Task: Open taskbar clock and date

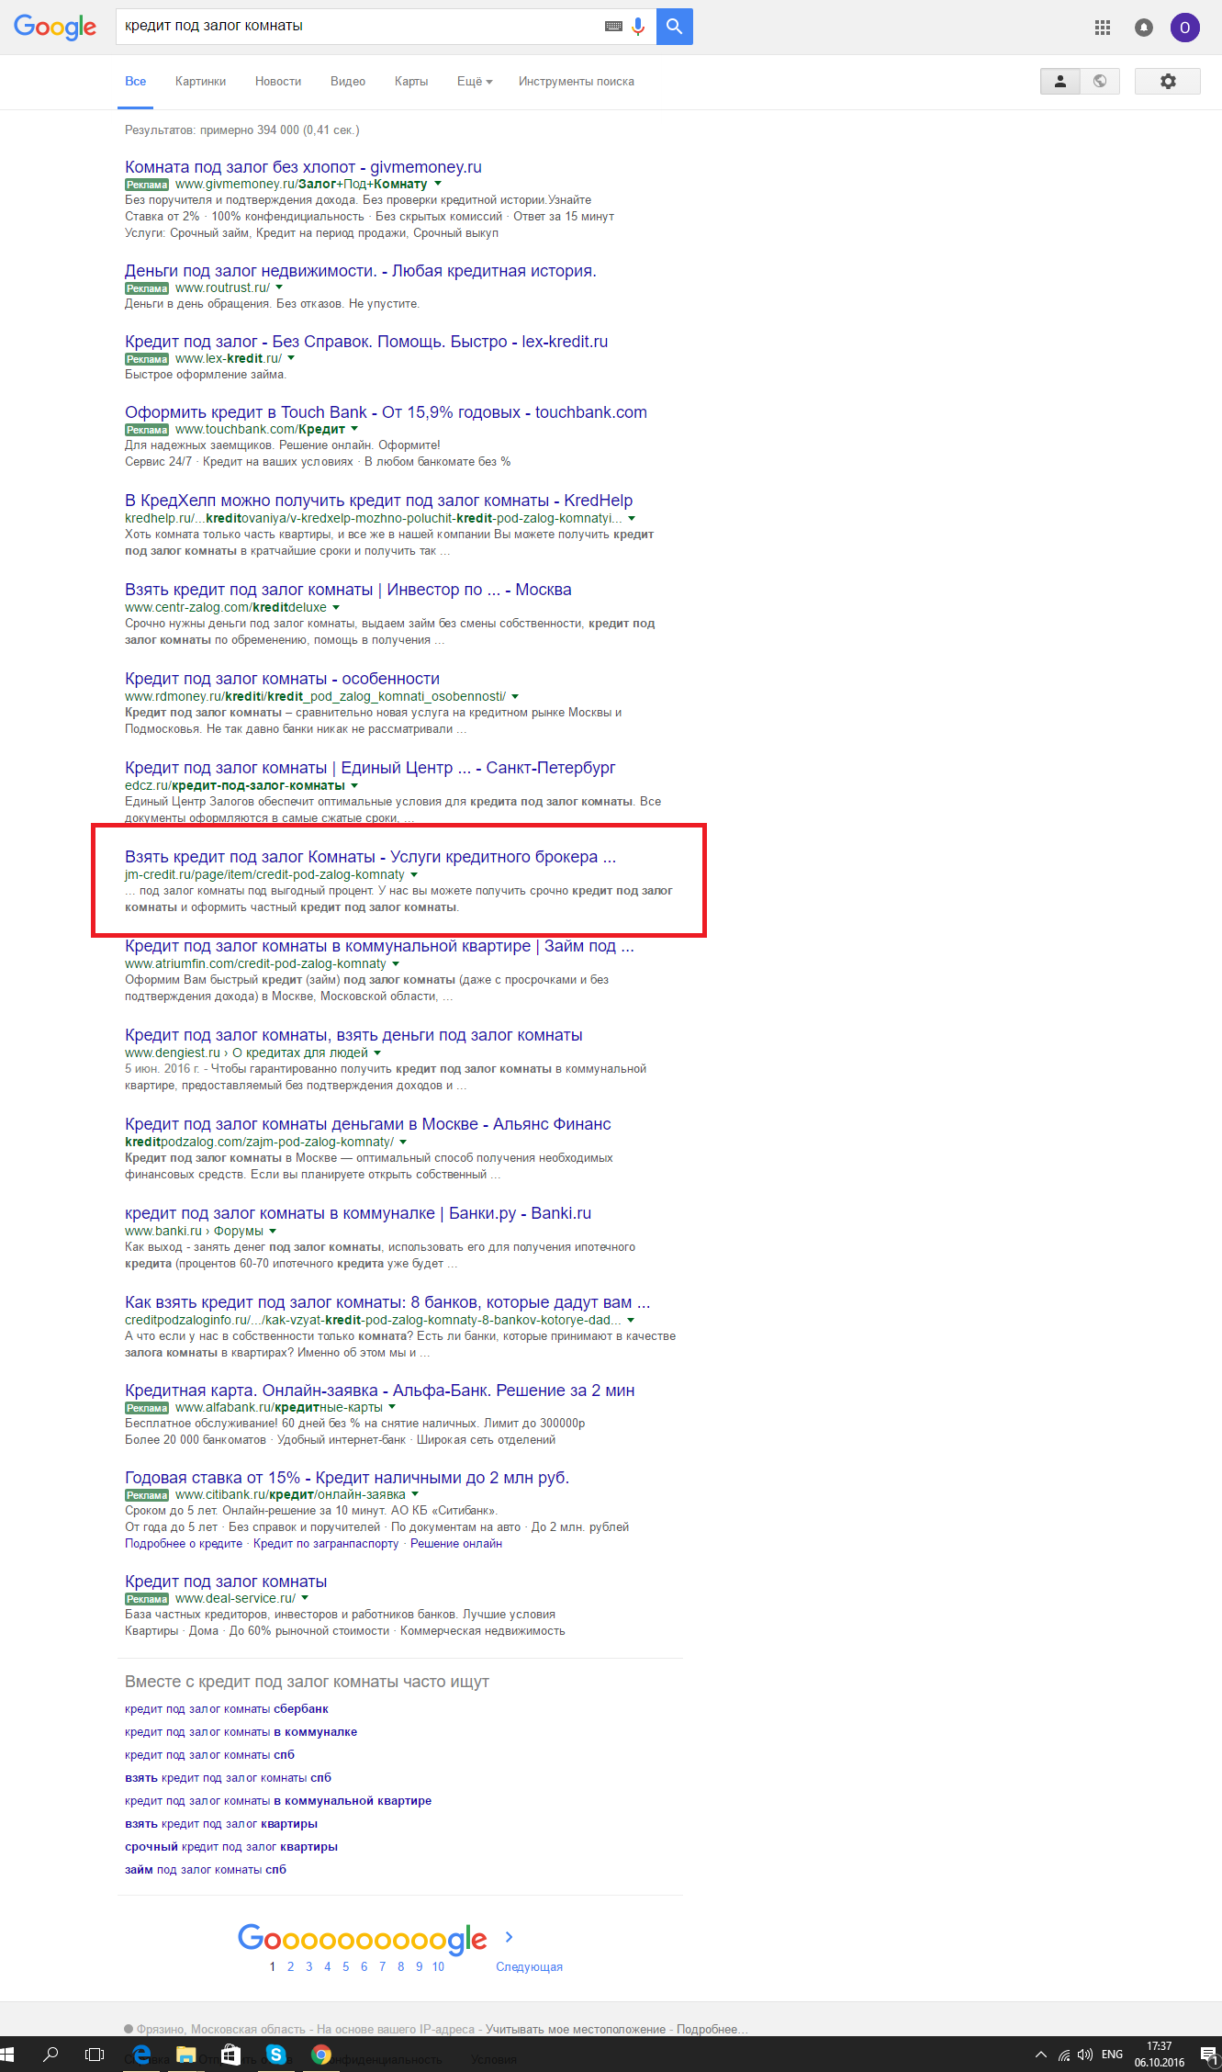Action: [x=1159, y=2055]
